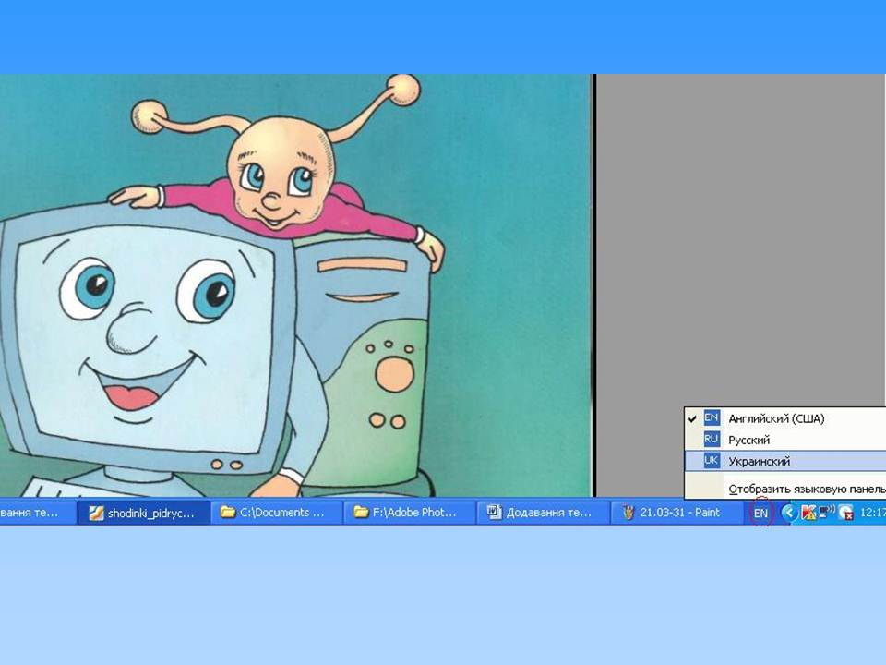Open F:\Adobe Phot... folder taskbar button
The height and width of the screenshot is (665, 886).
[x=408, y=513]
